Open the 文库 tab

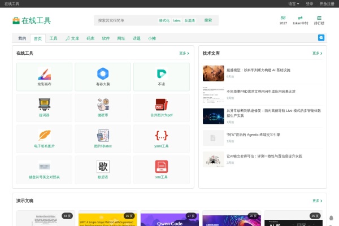click(x=72, y=38)
